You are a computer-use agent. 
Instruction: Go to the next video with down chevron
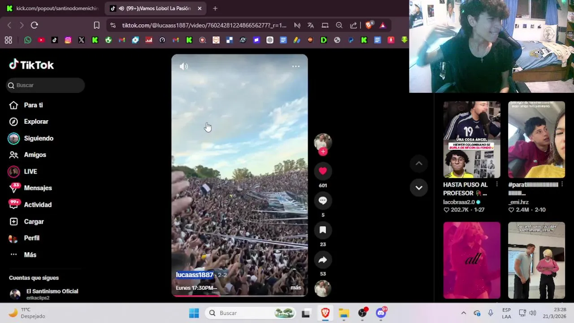pos(419,188)
